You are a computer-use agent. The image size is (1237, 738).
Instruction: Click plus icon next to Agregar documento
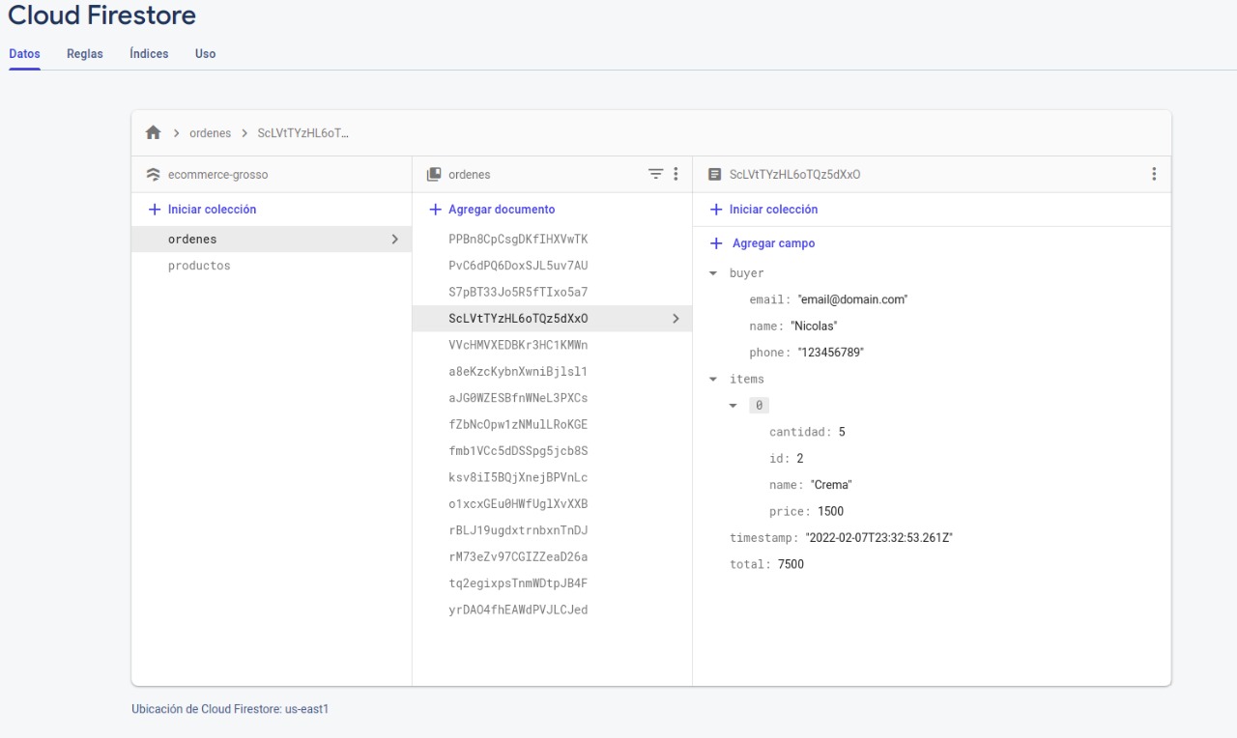(435, 209)
